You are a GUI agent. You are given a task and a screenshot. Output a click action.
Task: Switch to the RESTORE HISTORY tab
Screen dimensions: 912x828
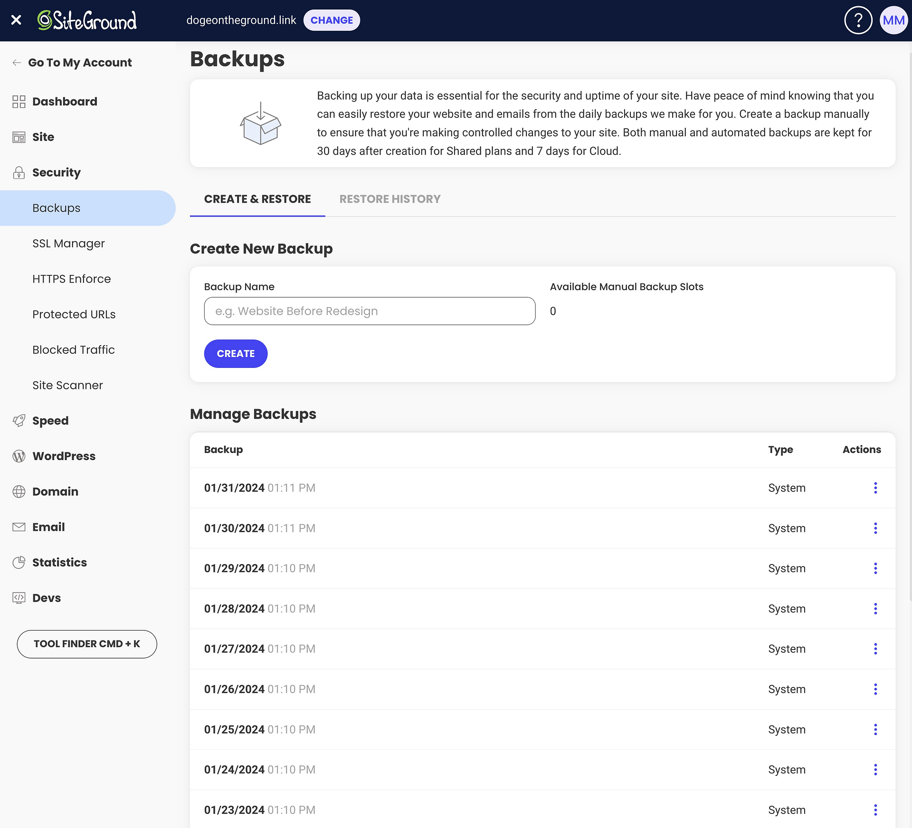(x=390, y=199)
